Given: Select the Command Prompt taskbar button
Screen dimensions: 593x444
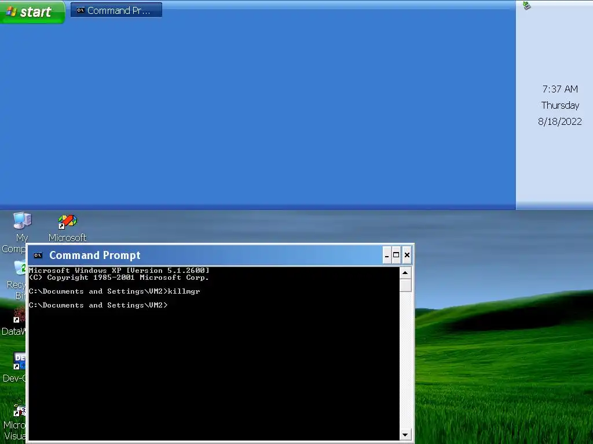Looking at the screenshot, I should tap(116, 10).
